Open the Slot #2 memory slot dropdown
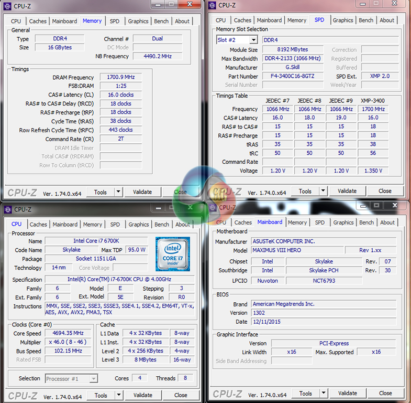The height and width of the screenshot is (403, 411). coord(253,40)
